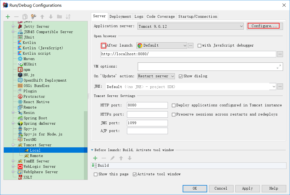Expand the Spring dmServer tree node
The width and height of the screenshot is (290, 195).
(x=13, y=123)
